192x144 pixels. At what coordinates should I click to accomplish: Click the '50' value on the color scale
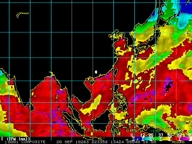coord(170,135)
